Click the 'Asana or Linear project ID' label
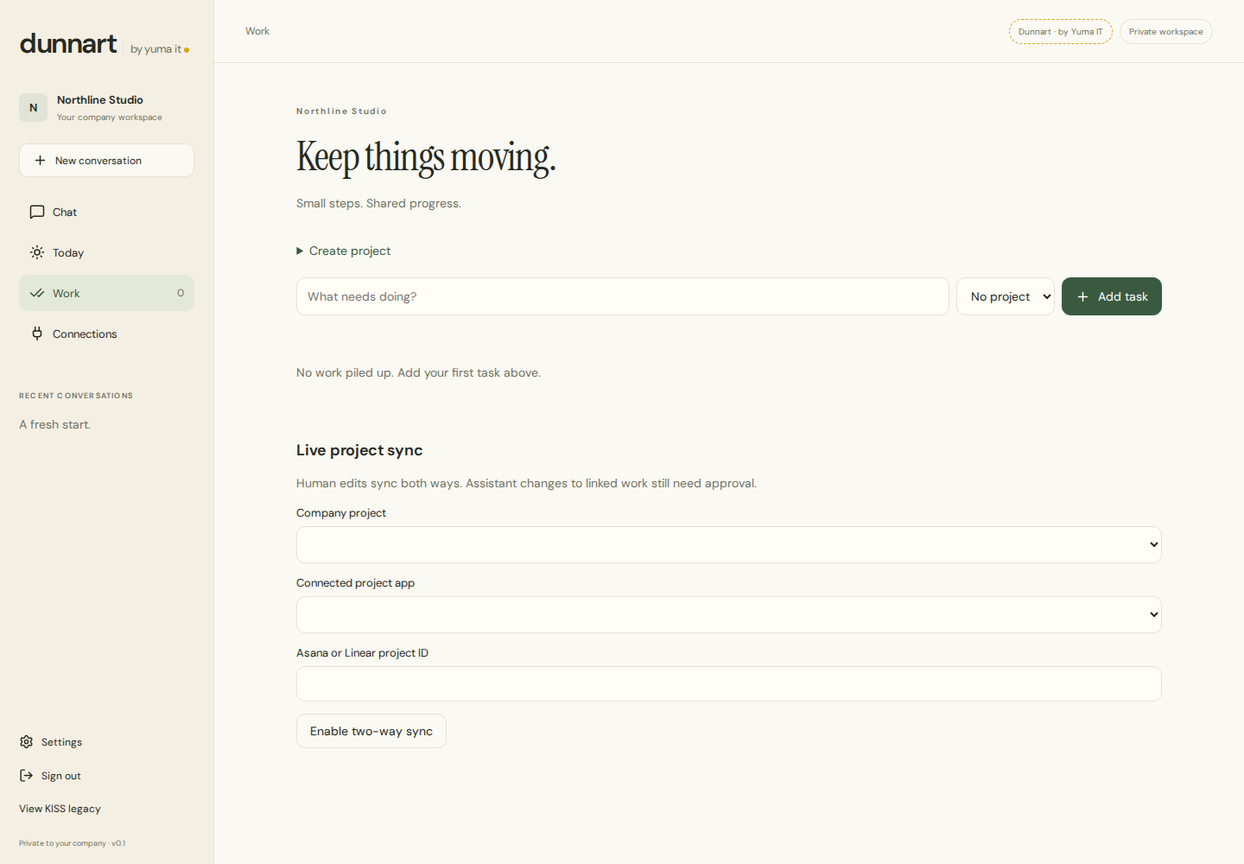 (x=362, y=653)
